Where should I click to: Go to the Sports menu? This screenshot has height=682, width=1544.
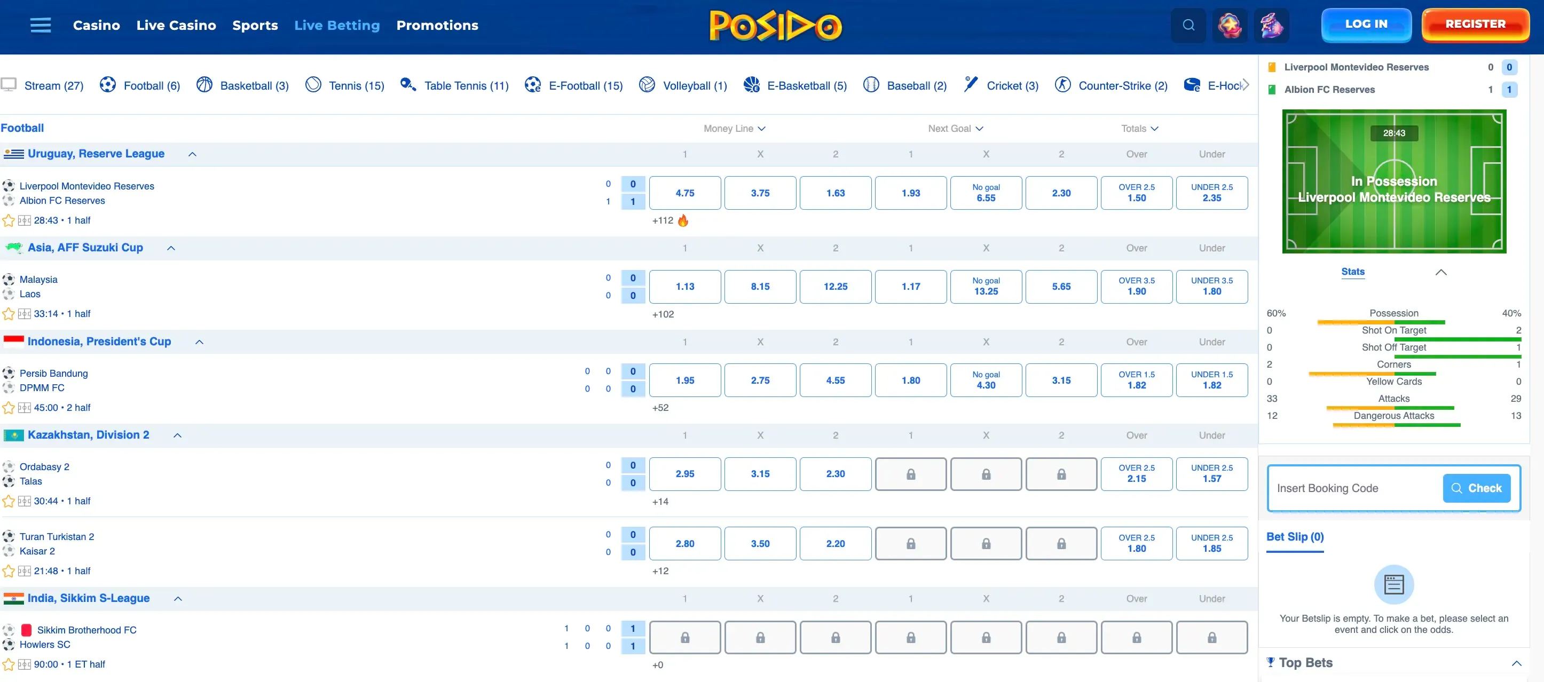pyautogui.click(x=255, y=25)
